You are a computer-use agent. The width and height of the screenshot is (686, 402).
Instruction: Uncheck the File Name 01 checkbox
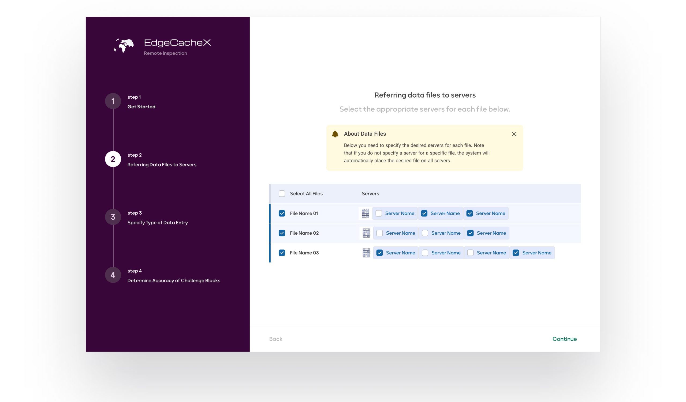pos(282,213)
